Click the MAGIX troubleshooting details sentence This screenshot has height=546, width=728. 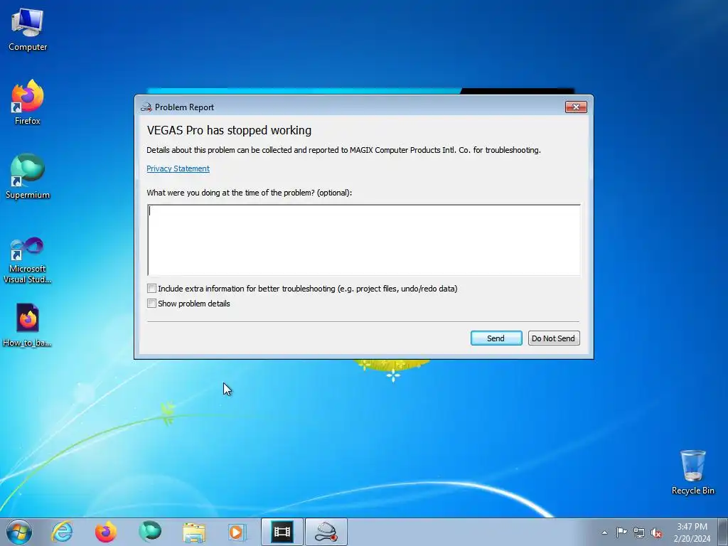click(x=343, y=150)
